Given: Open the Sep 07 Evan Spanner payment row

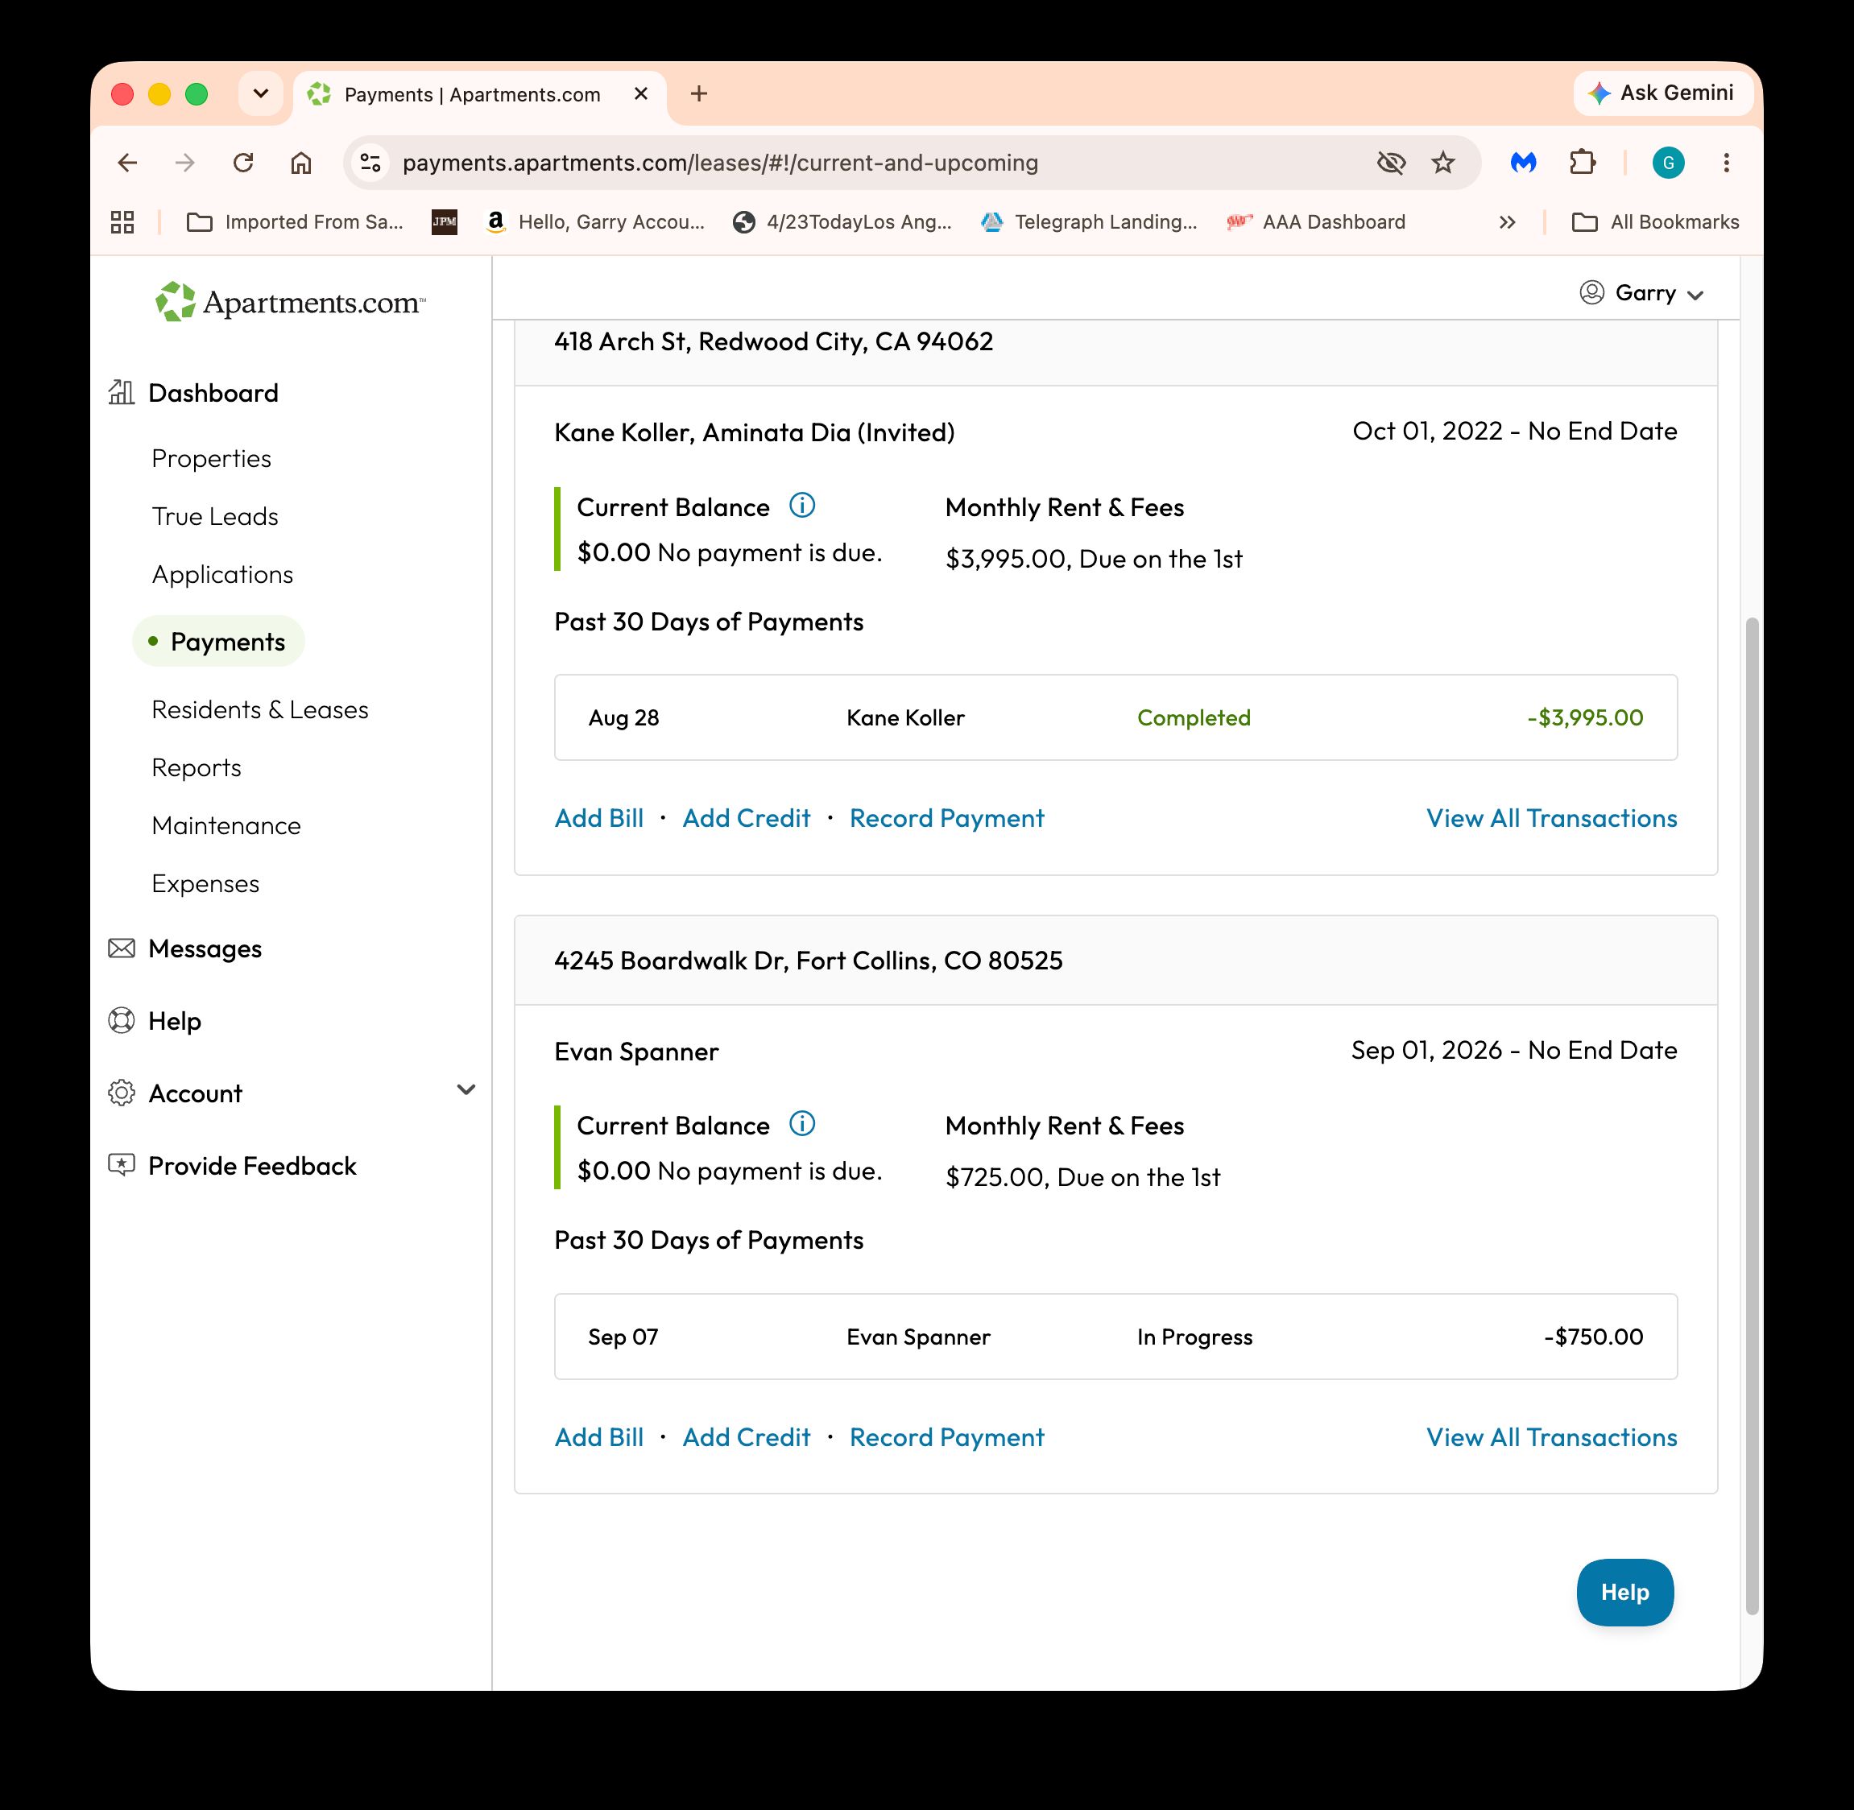Looking at the screenshot, I should pyautogui.click(x=1116, y=1337).
